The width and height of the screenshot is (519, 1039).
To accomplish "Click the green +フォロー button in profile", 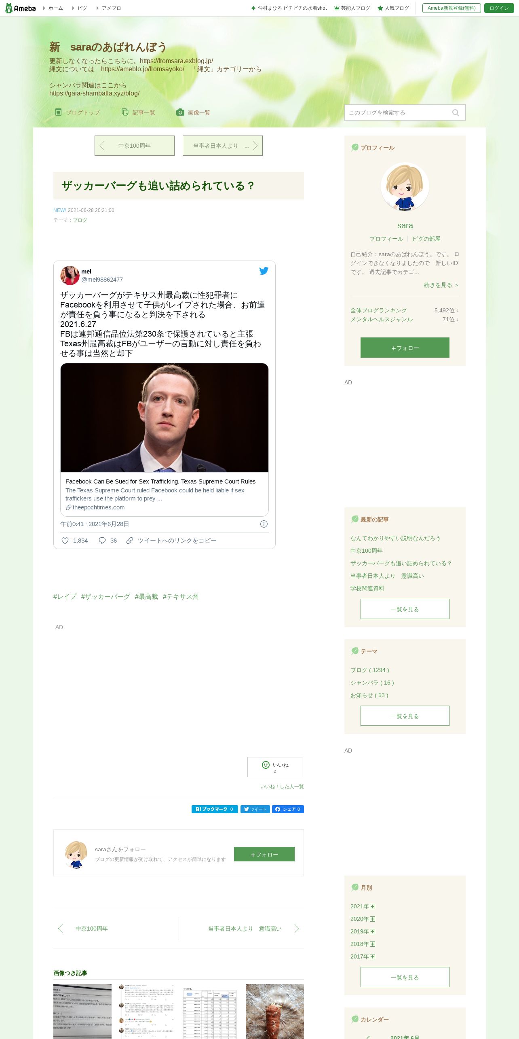I will 405,348.
